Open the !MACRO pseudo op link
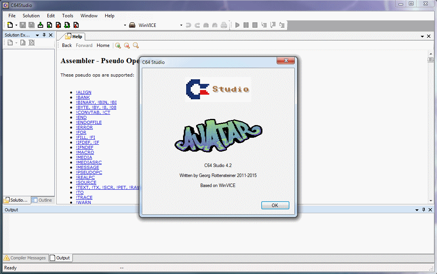Image resolution: width=437 pixels, height=274 pixels. coord(85,152)
